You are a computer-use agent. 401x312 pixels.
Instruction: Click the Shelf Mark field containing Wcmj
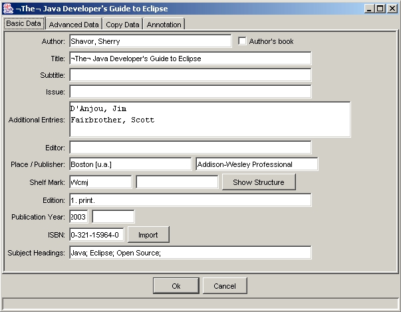coord(100,182)
